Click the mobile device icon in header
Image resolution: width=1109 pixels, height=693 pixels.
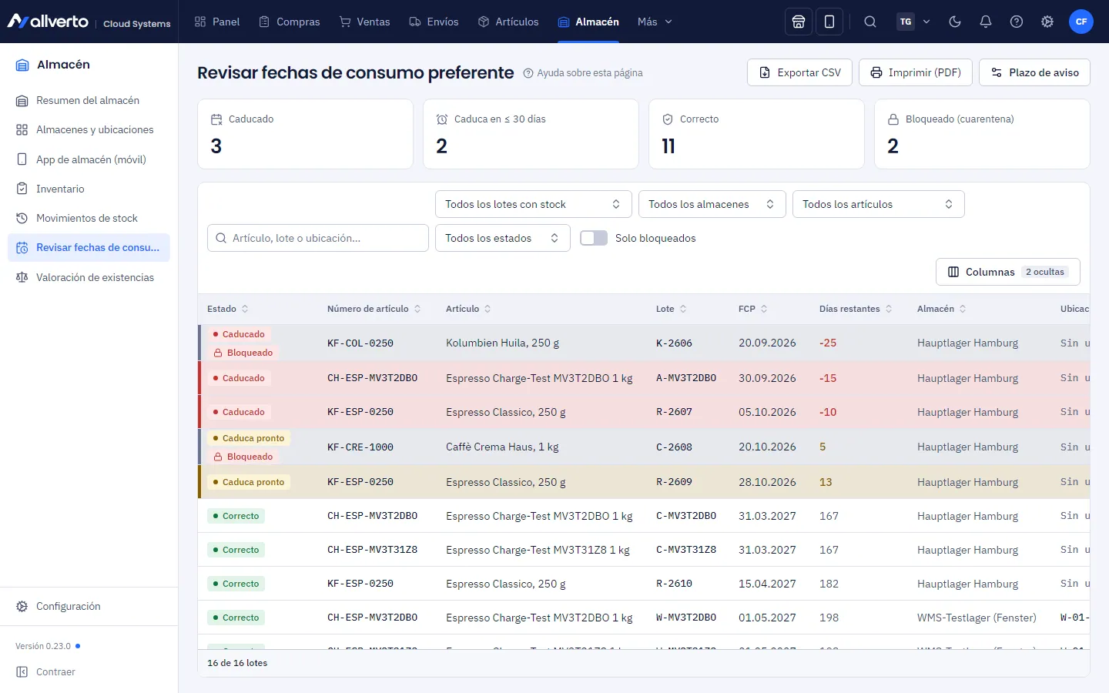[829, 22]
